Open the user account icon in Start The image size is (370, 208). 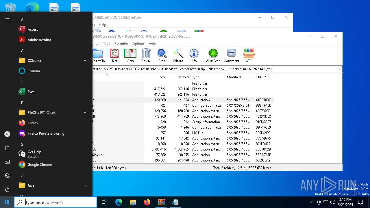[7, 134]
